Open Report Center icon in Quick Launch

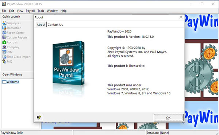(x=4, y=33)
